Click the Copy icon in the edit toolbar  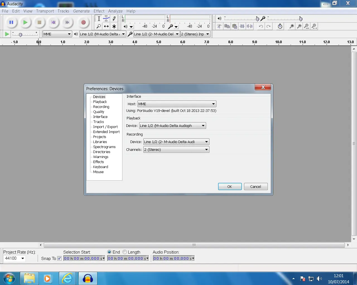point(227,26)
